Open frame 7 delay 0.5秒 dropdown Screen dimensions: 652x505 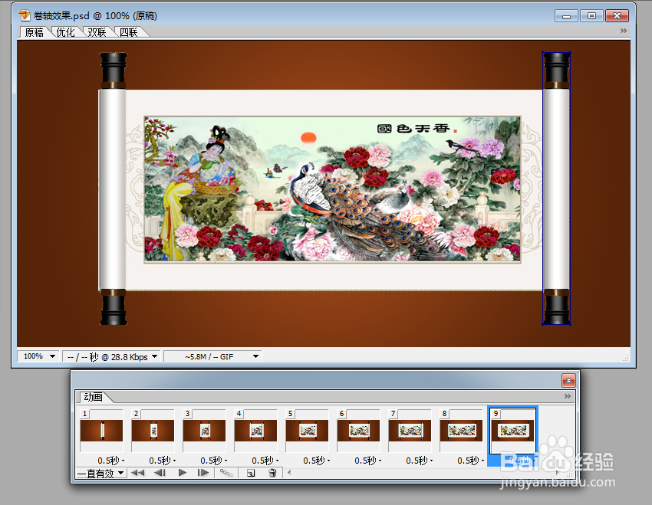coord(420,461)
